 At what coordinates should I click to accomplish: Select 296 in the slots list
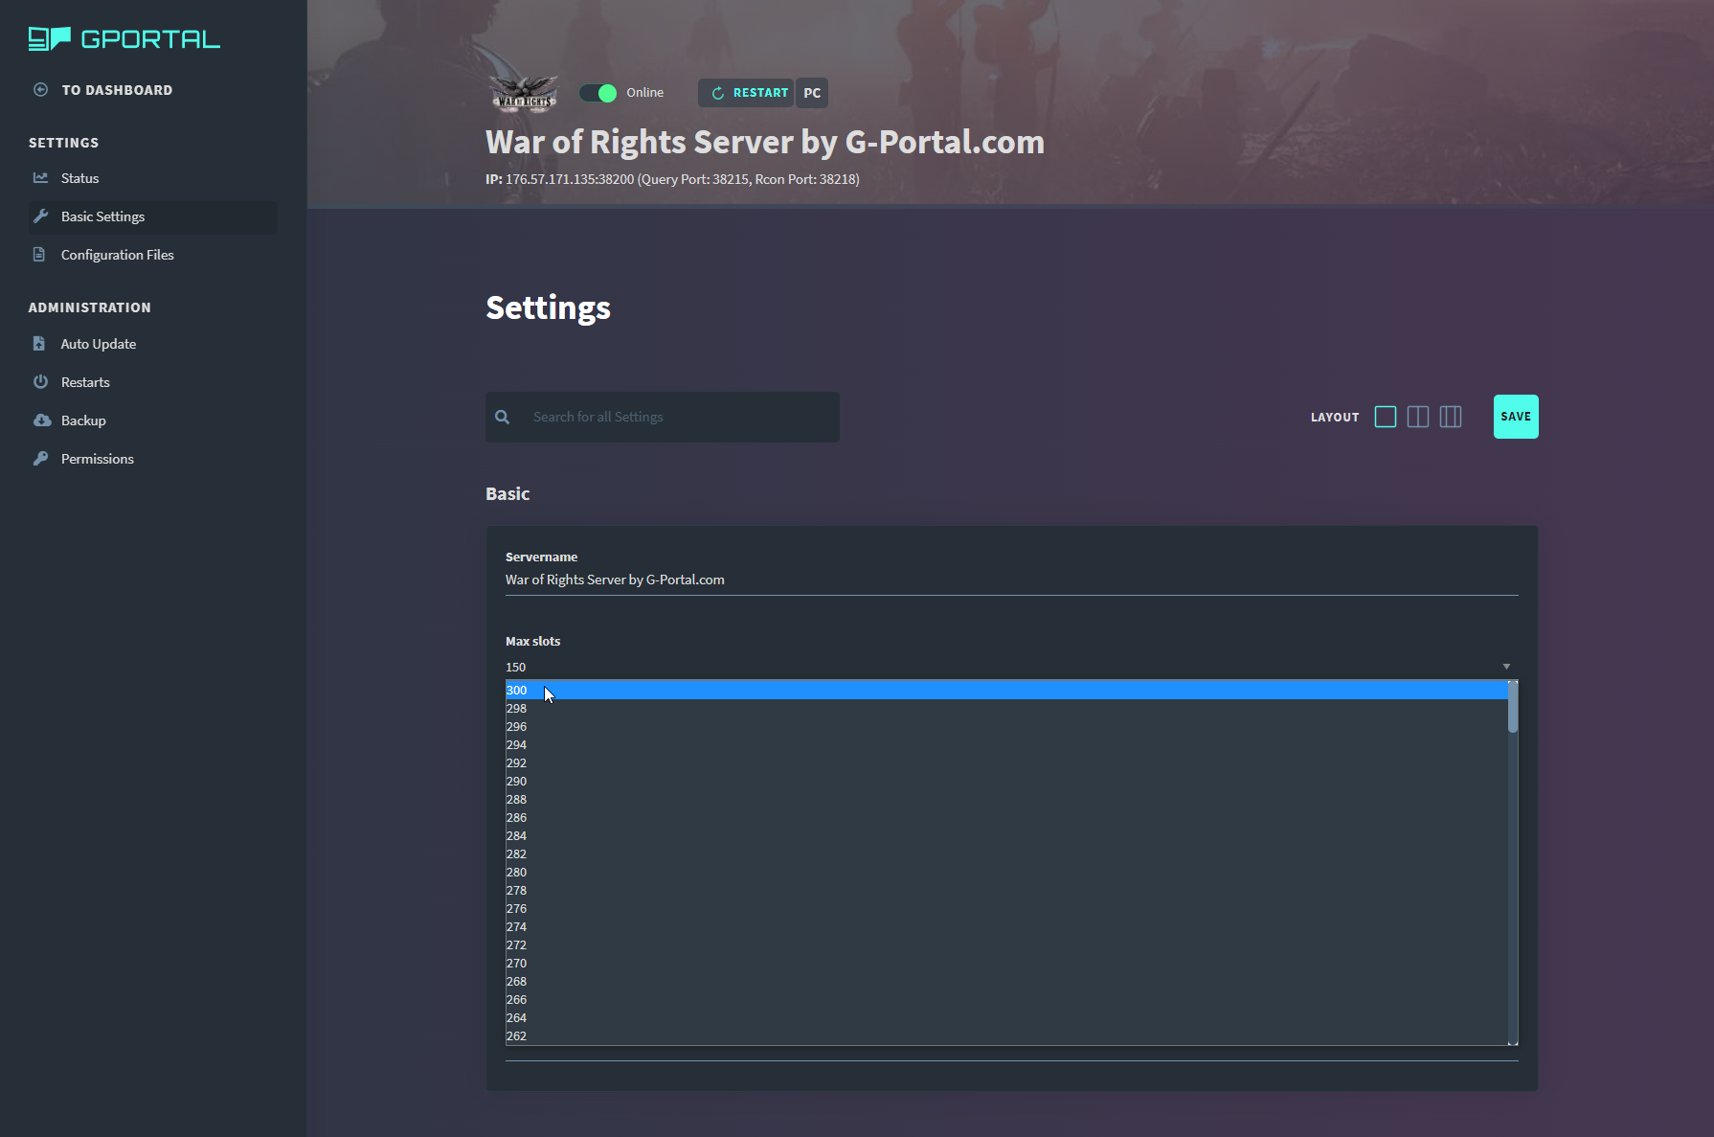1006,727
